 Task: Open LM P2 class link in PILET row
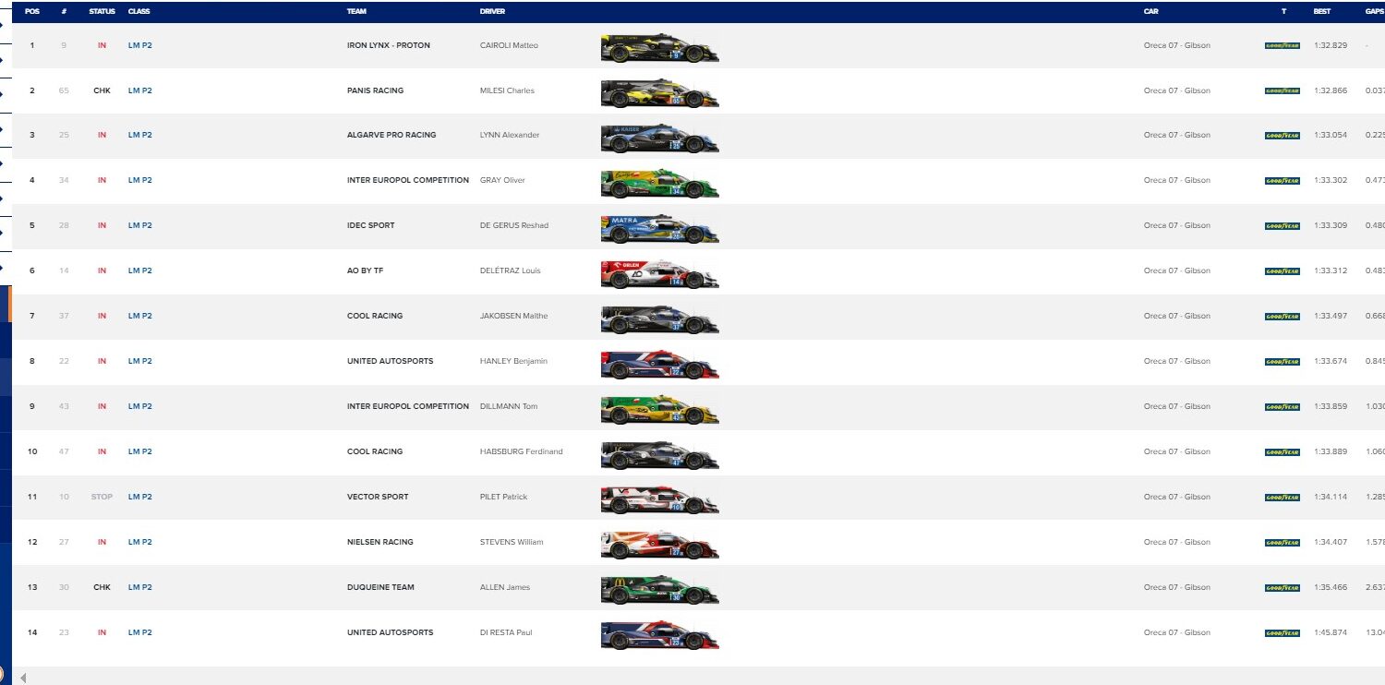[x=139, y=497]
